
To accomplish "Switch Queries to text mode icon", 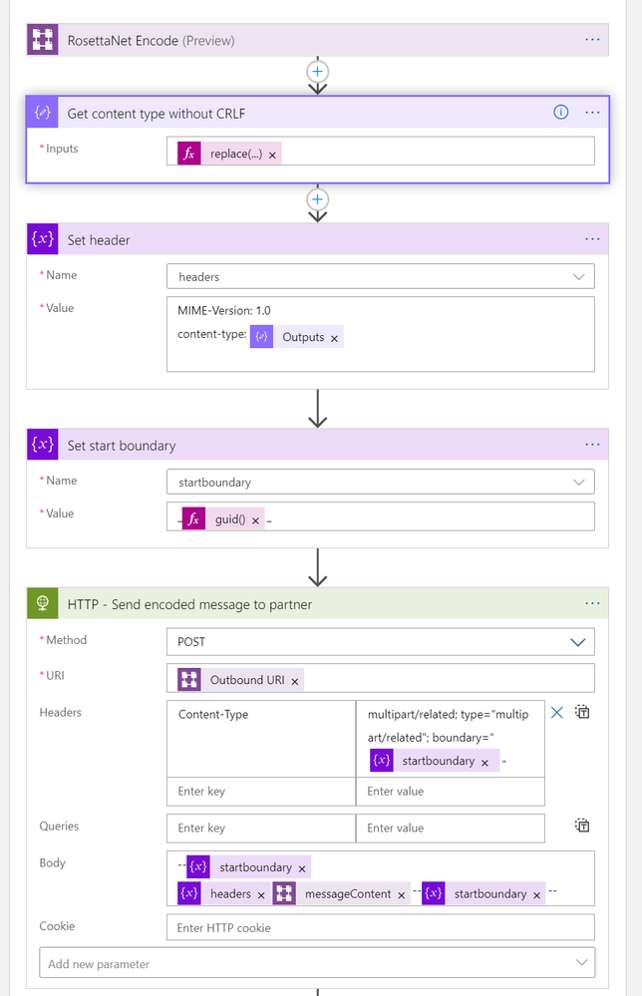I will click(x=583, y=826).
